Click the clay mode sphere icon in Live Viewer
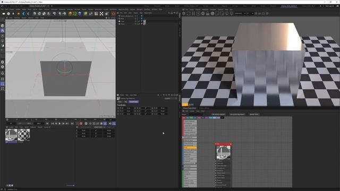Viewport: 340px width, 191px height. 212,13
